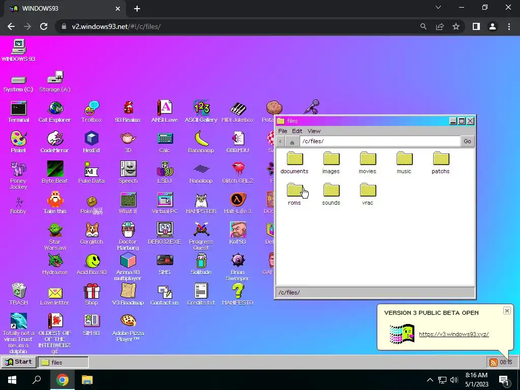Open the CodeMirror editor icon
The height and width of the screenshot is (390, 520).
coord(55,142)
